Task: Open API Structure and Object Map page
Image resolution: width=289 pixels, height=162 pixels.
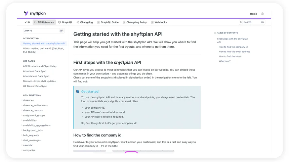Action: [40, 66]
